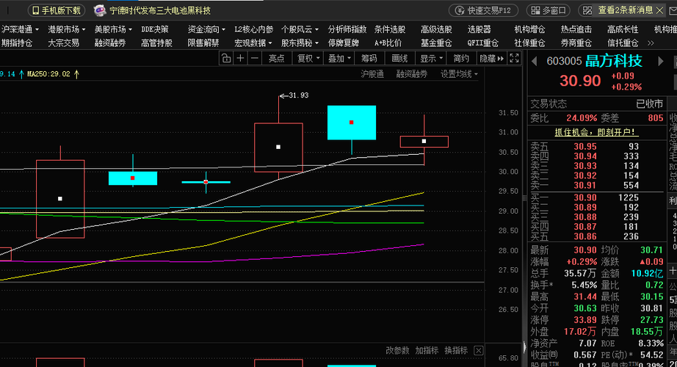Show more menu items with double chevron
Viewport: 677px width, 367px height.
(x=651, y=43)
